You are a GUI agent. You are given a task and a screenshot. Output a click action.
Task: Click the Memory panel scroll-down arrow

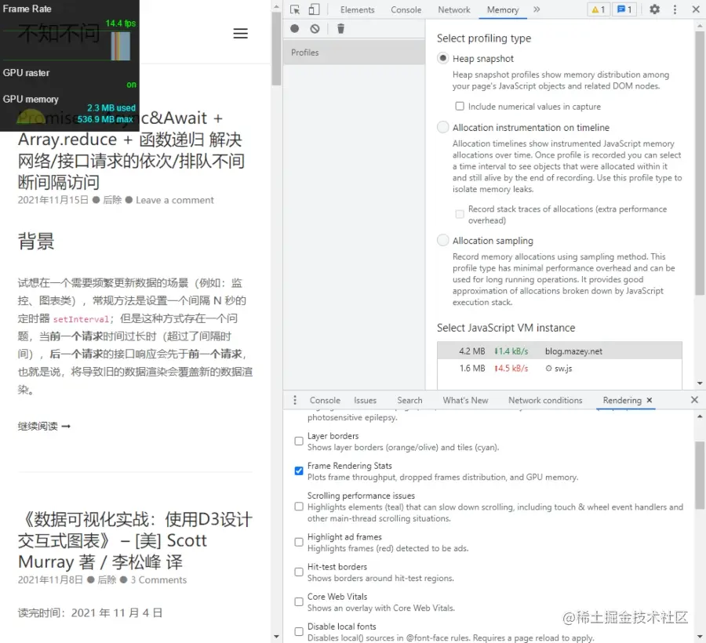[x=699, y=383]
